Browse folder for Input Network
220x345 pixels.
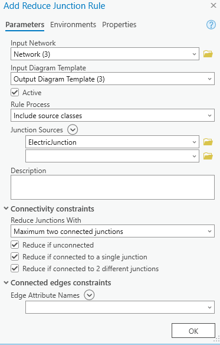tap(208, 54)
